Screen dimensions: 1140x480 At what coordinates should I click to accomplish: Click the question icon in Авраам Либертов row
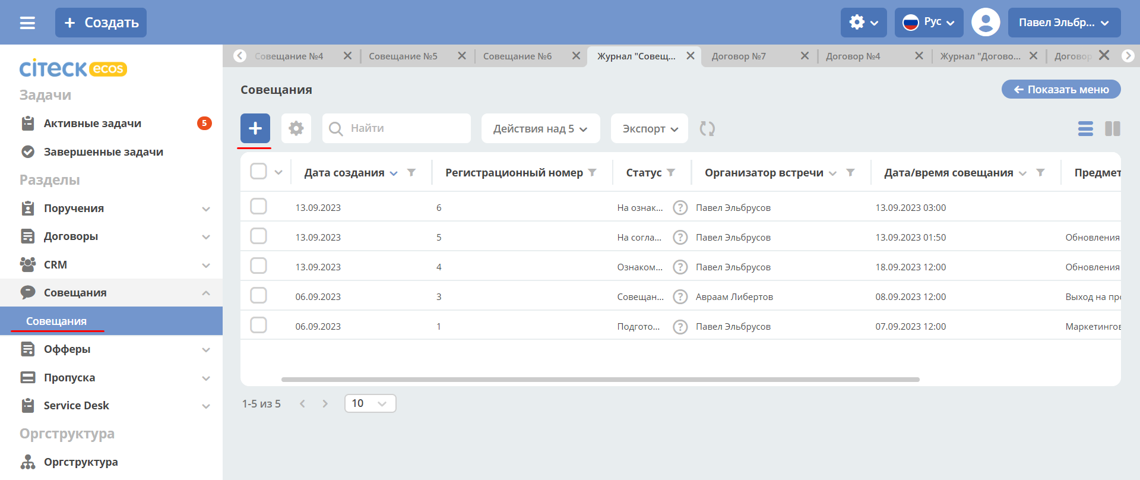(x=680, y=296)
